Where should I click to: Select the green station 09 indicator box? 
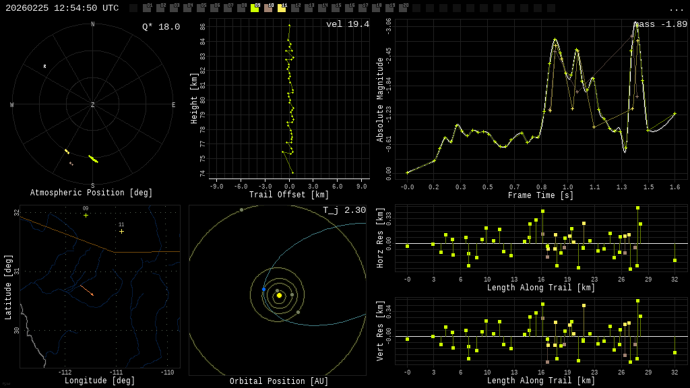pos(255,8)
